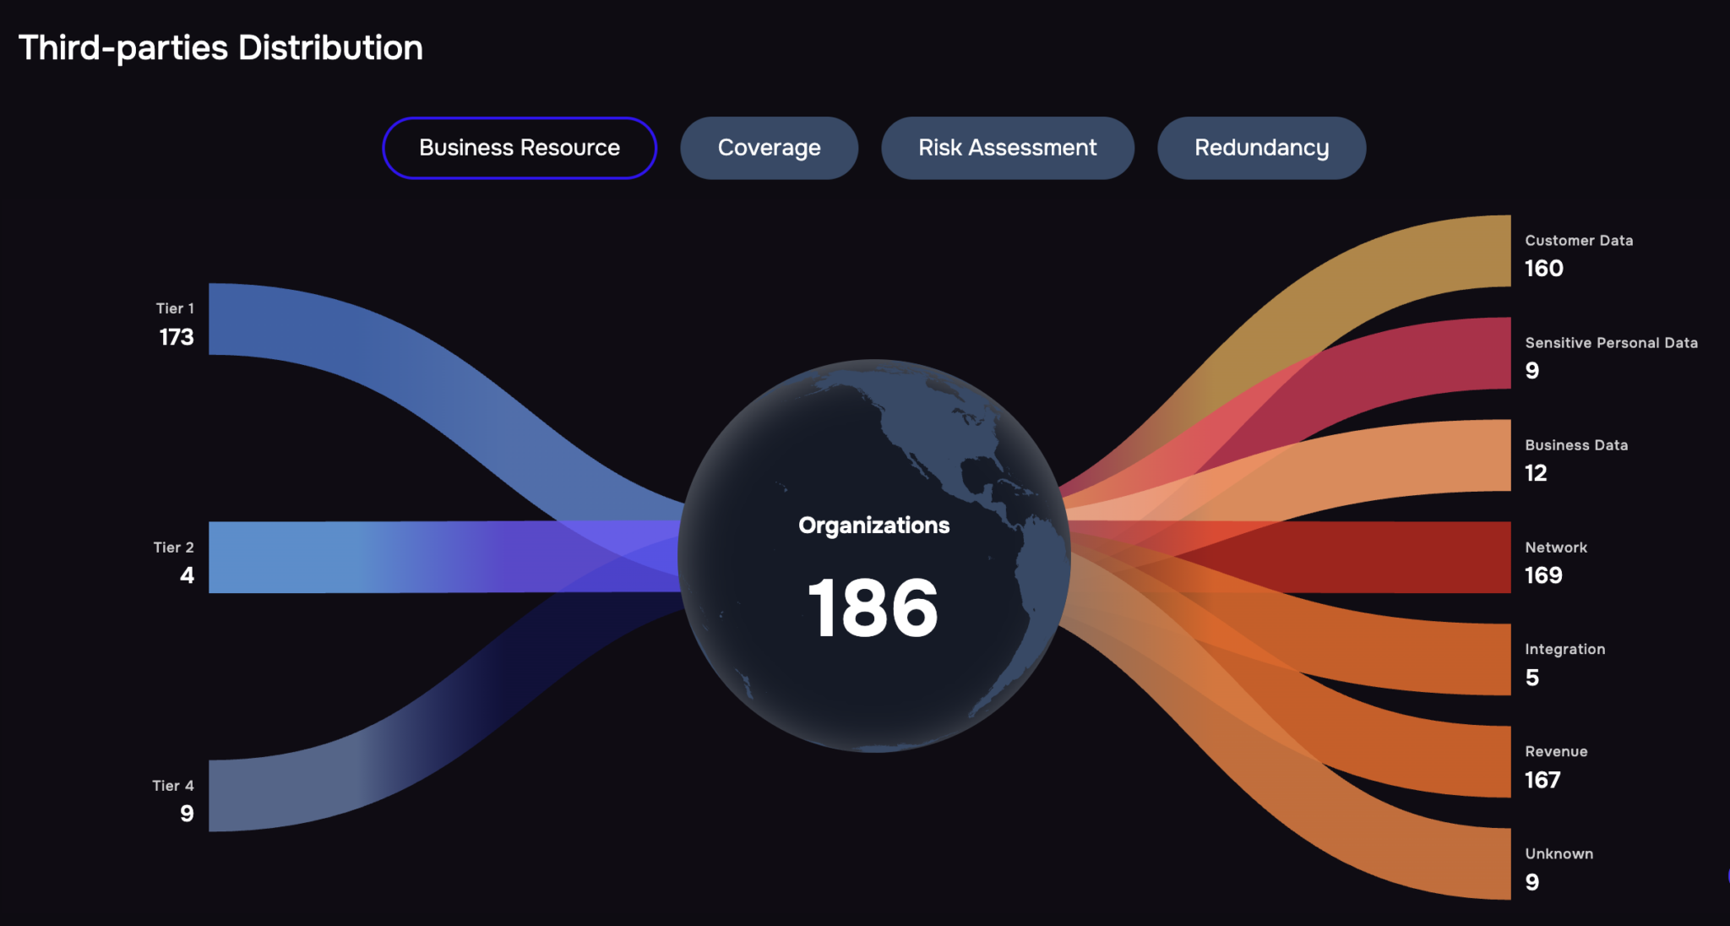Switch to the Redundancy tab
Image resolution: width=1730 pixels, height=926 pixels.
click(1261, 148)
